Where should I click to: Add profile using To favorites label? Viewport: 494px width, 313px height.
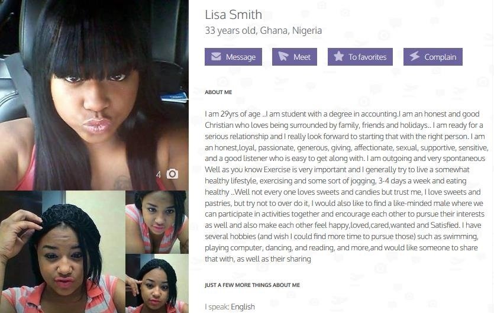[367, 57]
